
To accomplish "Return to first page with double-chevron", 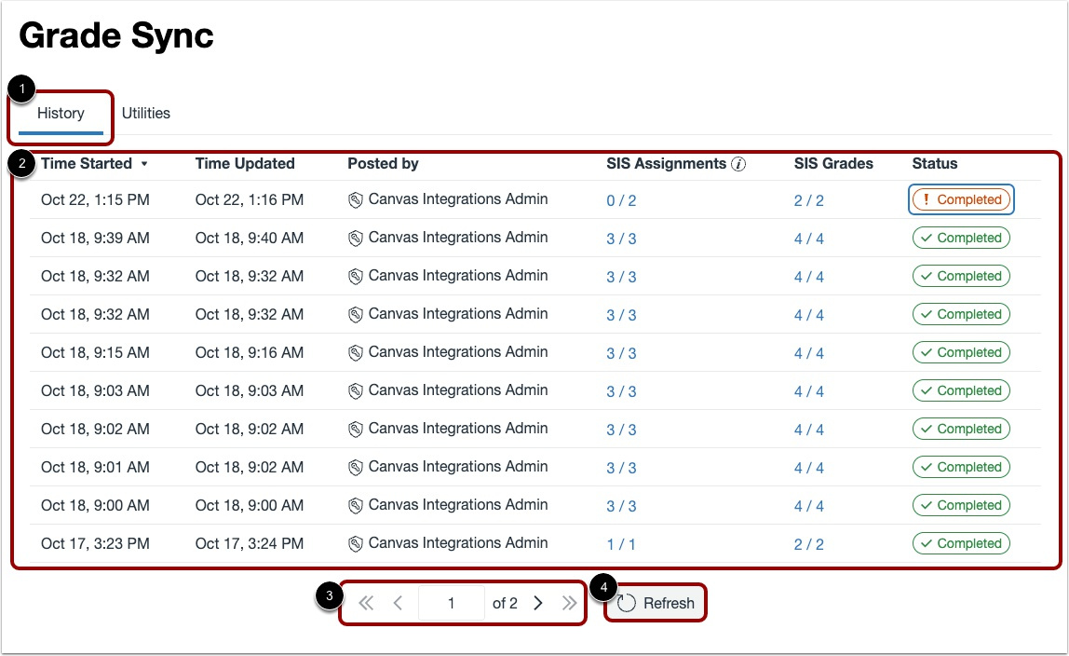I will pos(365,603).
